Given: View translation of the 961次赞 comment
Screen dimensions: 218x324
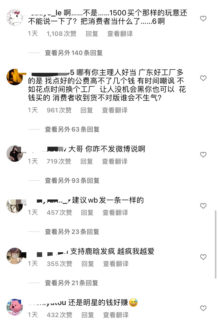Looking at the screenshot, I should coord(115,110).
